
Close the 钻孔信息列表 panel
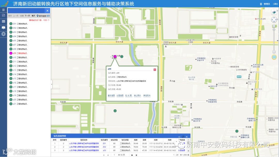point(187,137)
